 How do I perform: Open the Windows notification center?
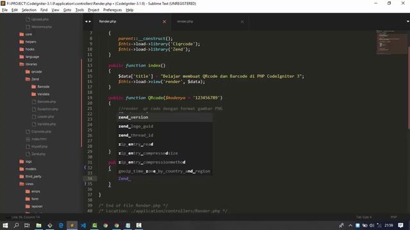[x=400, y=226]
